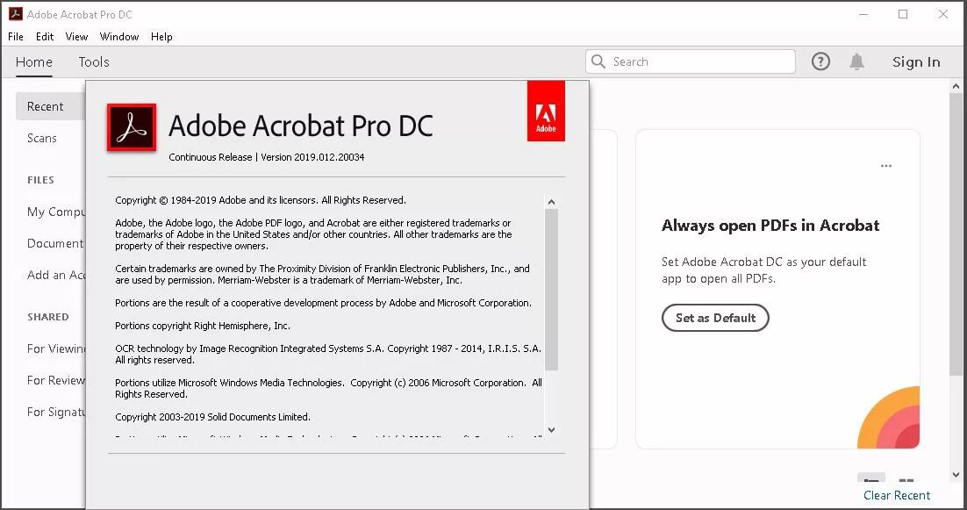Image resolution: width=967 pixels, height=510 pixels.
Task: Open the View menu
Action: (76, 36)
